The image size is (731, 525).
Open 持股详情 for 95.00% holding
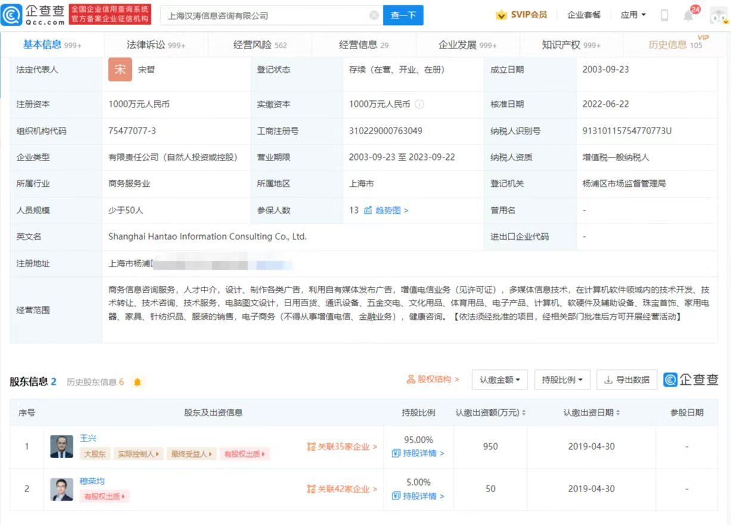coord(418,453)
